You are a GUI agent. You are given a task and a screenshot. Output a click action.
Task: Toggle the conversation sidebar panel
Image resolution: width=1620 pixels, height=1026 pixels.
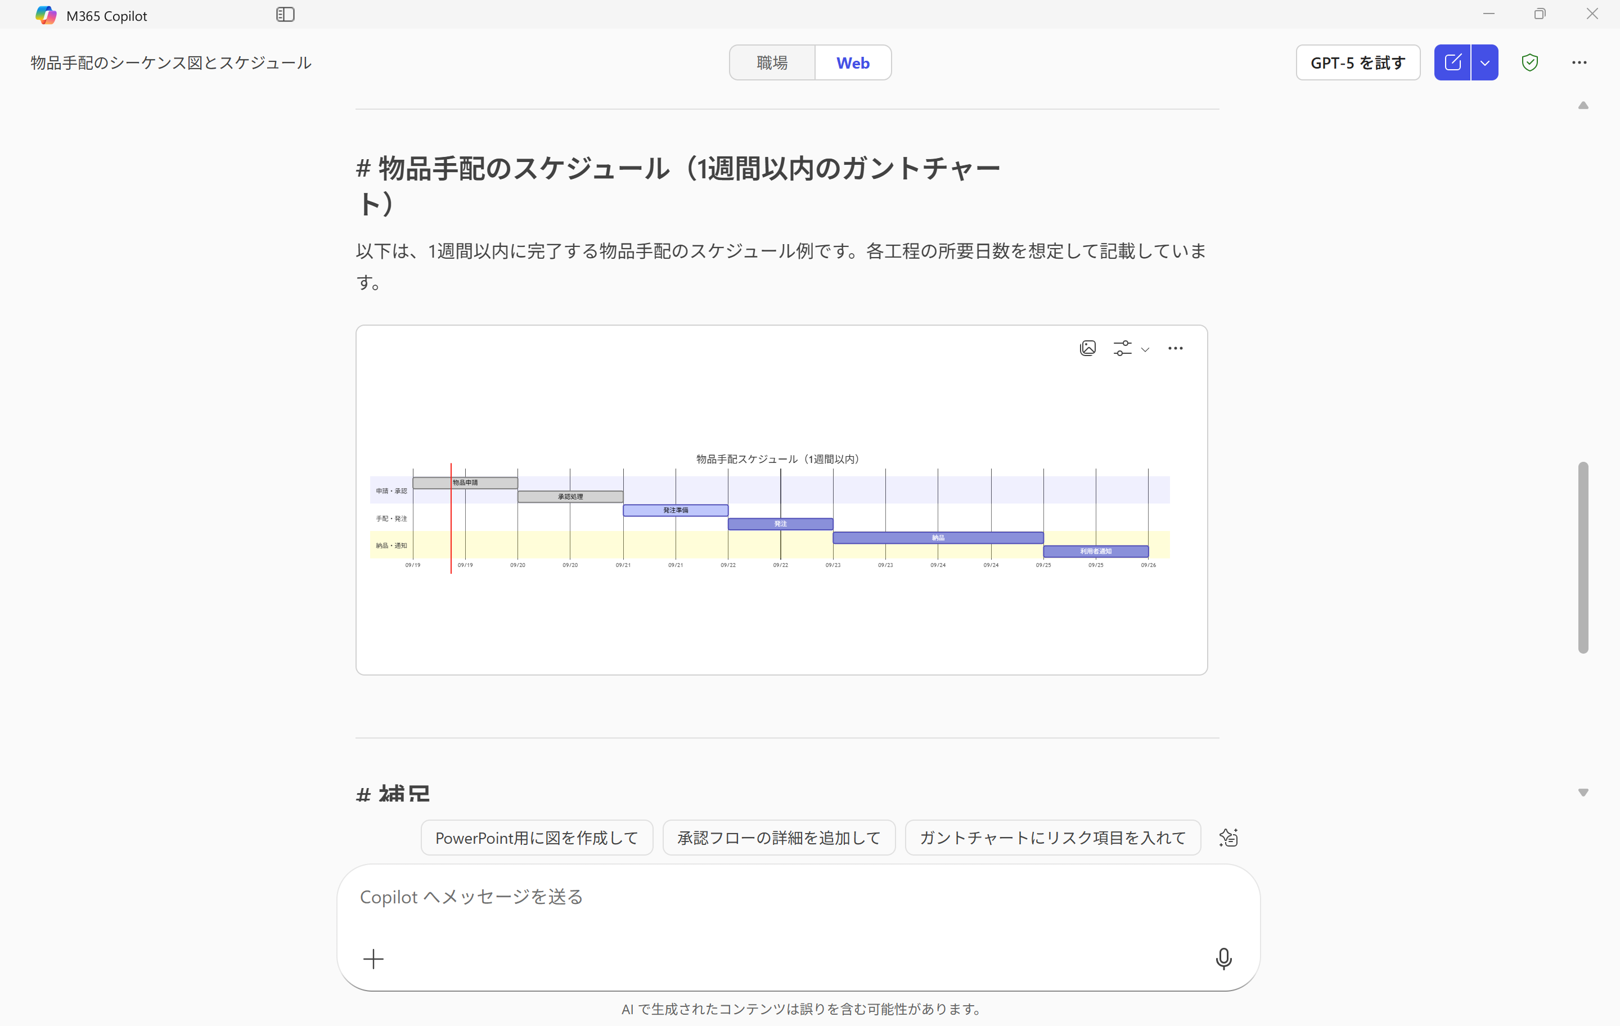[x=285, y=14]
